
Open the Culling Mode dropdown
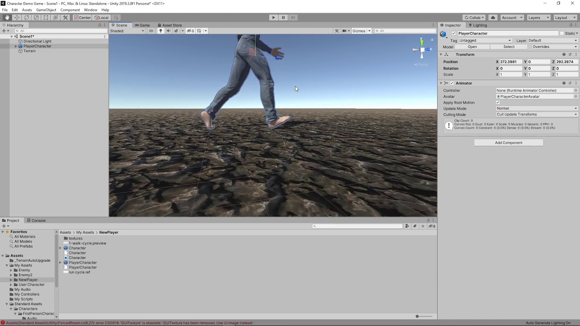pos(537,115)
